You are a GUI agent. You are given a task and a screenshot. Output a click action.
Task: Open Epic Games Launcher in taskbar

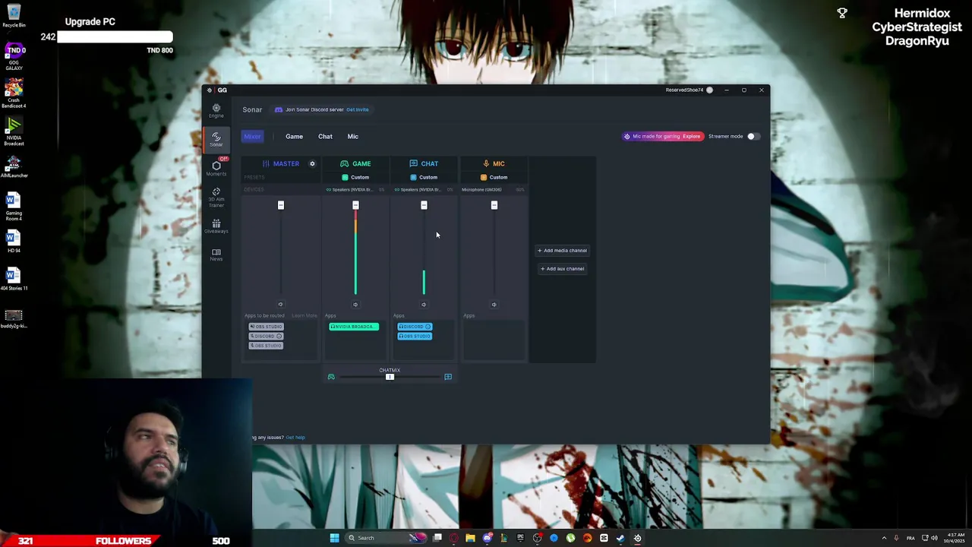(x=520, y=538)
